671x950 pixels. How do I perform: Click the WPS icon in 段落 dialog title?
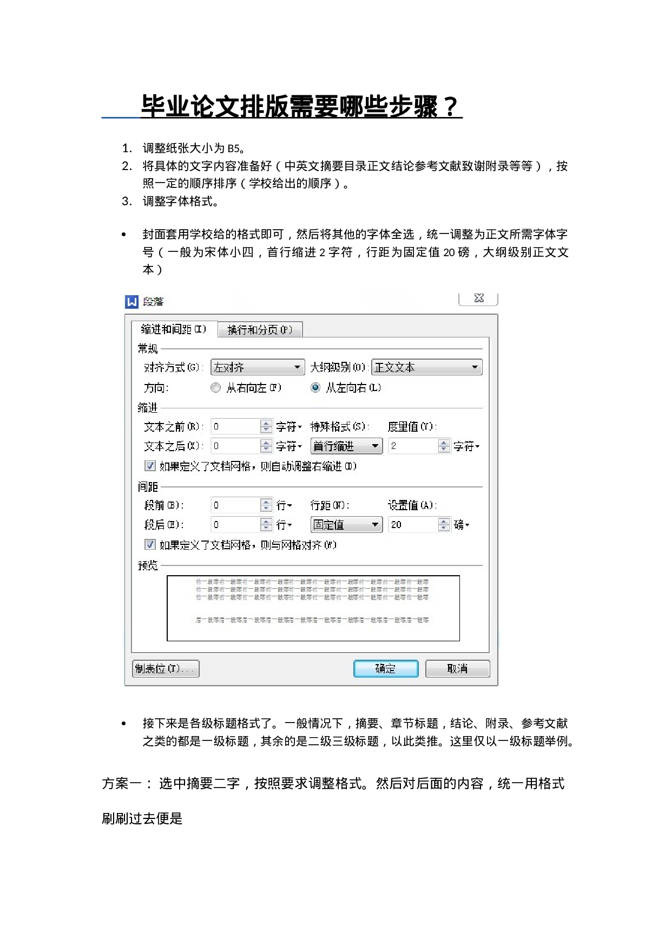pyautogui.click(x=131, y=302)
